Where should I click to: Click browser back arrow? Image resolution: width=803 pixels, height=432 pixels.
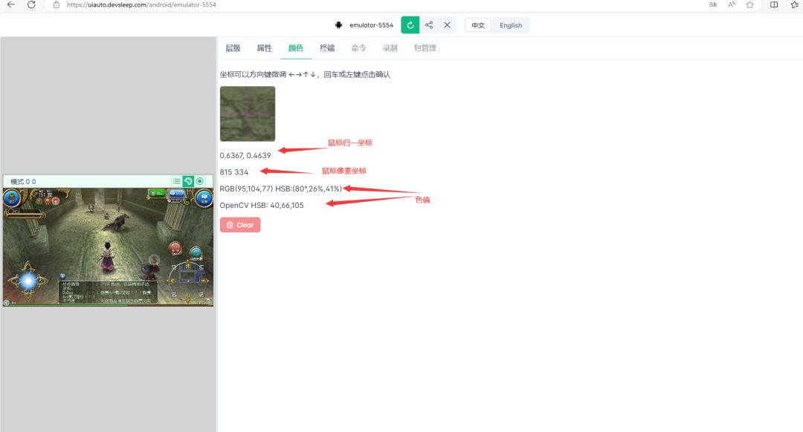point(10,4)
